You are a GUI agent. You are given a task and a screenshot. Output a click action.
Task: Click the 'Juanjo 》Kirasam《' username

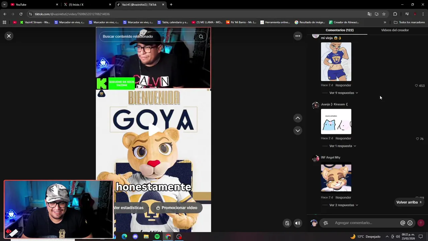[x=334, y=104]
